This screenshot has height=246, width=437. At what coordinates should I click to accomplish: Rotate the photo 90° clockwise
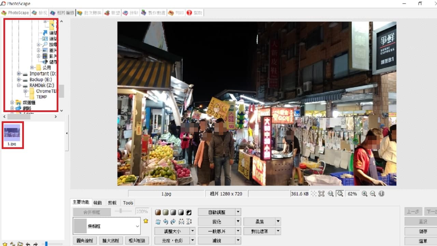click(173, 221)
